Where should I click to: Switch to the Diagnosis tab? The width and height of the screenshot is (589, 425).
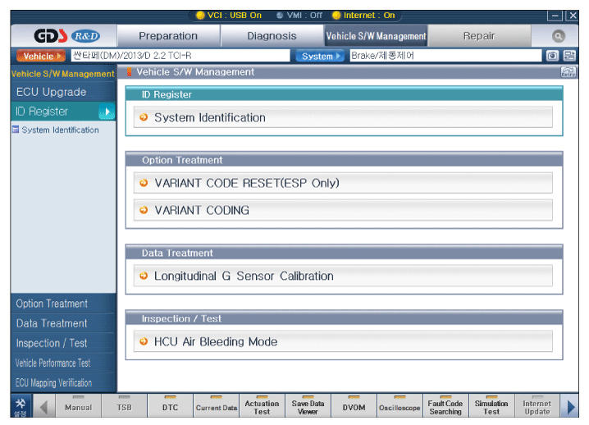(272, 36)
